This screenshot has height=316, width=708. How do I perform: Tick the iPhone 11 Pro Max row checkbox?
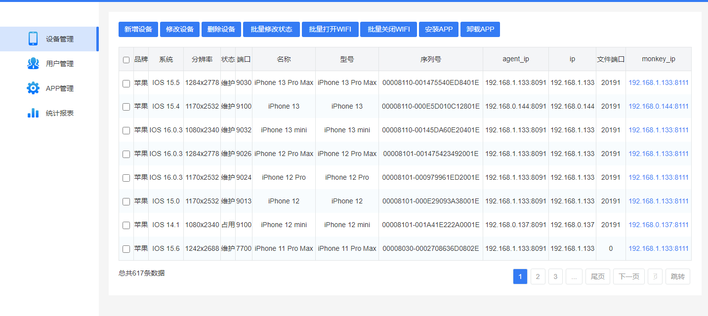pos(126,249)
